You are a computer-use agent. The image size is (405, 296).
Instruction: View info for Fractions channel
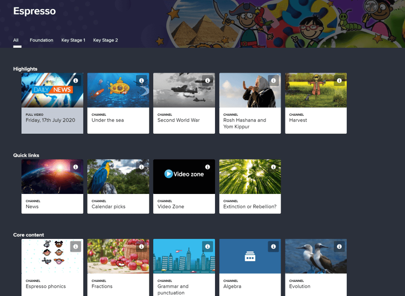[x=141, y=247]
